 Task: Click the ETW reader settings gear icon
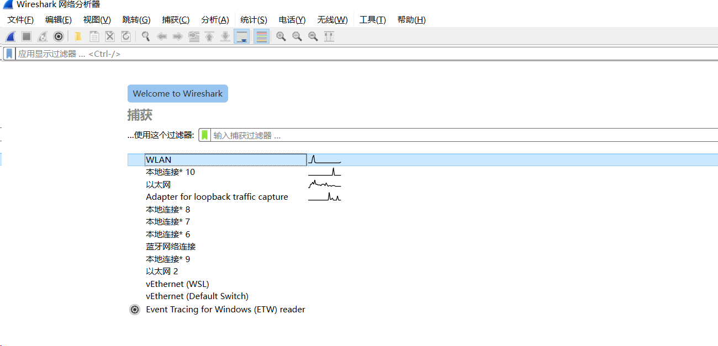(135, 310)
